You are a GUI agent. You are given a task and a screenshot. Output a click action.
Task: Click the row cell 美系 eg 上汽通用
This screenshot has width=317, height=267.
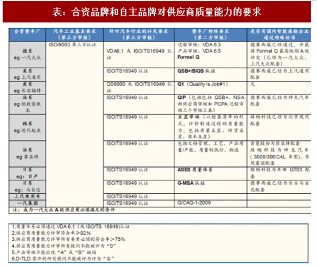point(27,74)
